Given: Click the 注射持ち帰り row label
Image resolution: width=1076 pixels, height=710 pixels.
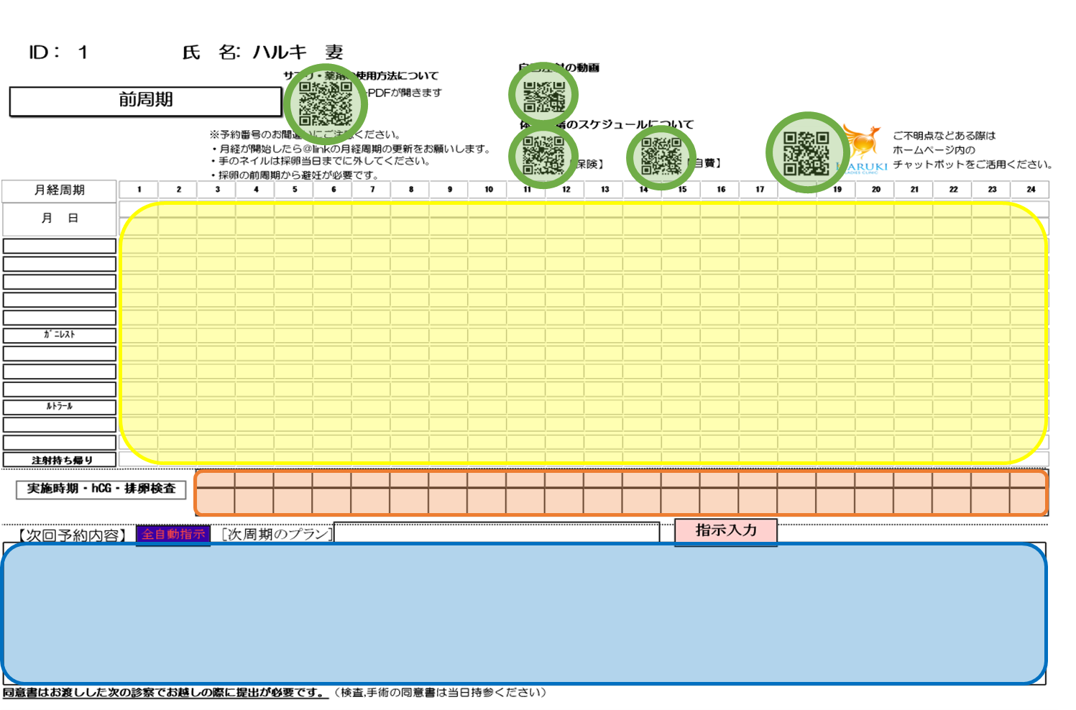Looking at the screenshot, I should click(60, 460).
